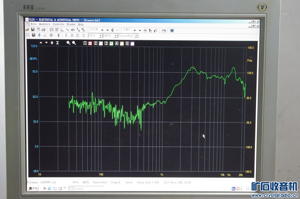Click the Save floppy disk icon in top toolbar
Viewport: 300px width, 199px height.
[33, 30]
